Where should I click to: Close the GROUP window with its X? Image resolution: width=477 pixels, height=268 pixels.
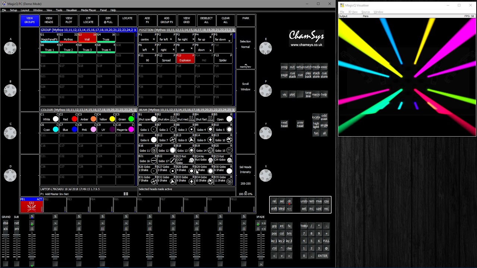[135, 30]
